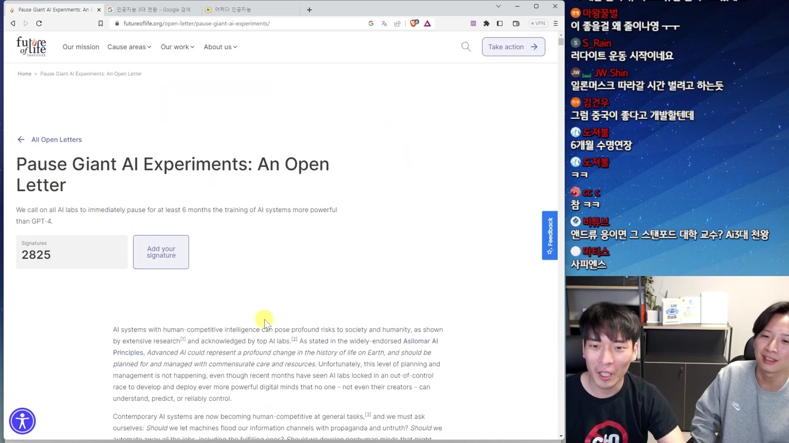This screenshot has height=443, width=789.
Task: Open the blue Feedback side tab
Action: pyautogui.click(x=550, y=236)
